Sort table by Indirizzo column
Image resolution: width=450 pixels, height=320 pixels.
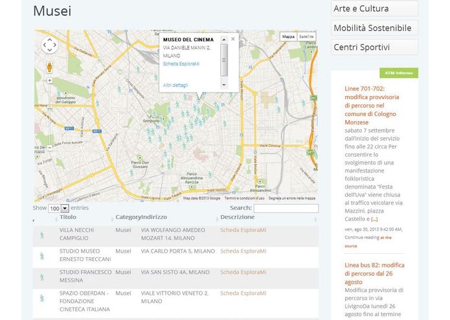coord(154,217)
